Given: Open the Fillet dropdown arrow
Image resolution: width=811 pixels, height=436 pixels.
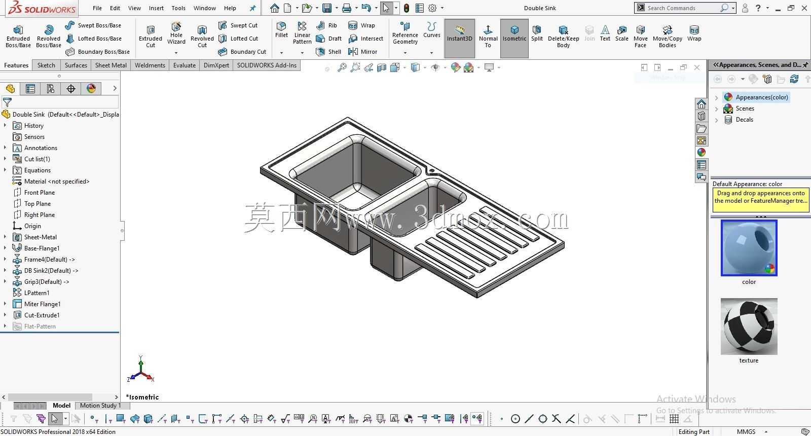Looking at the screenshot, I should (281, 53).
